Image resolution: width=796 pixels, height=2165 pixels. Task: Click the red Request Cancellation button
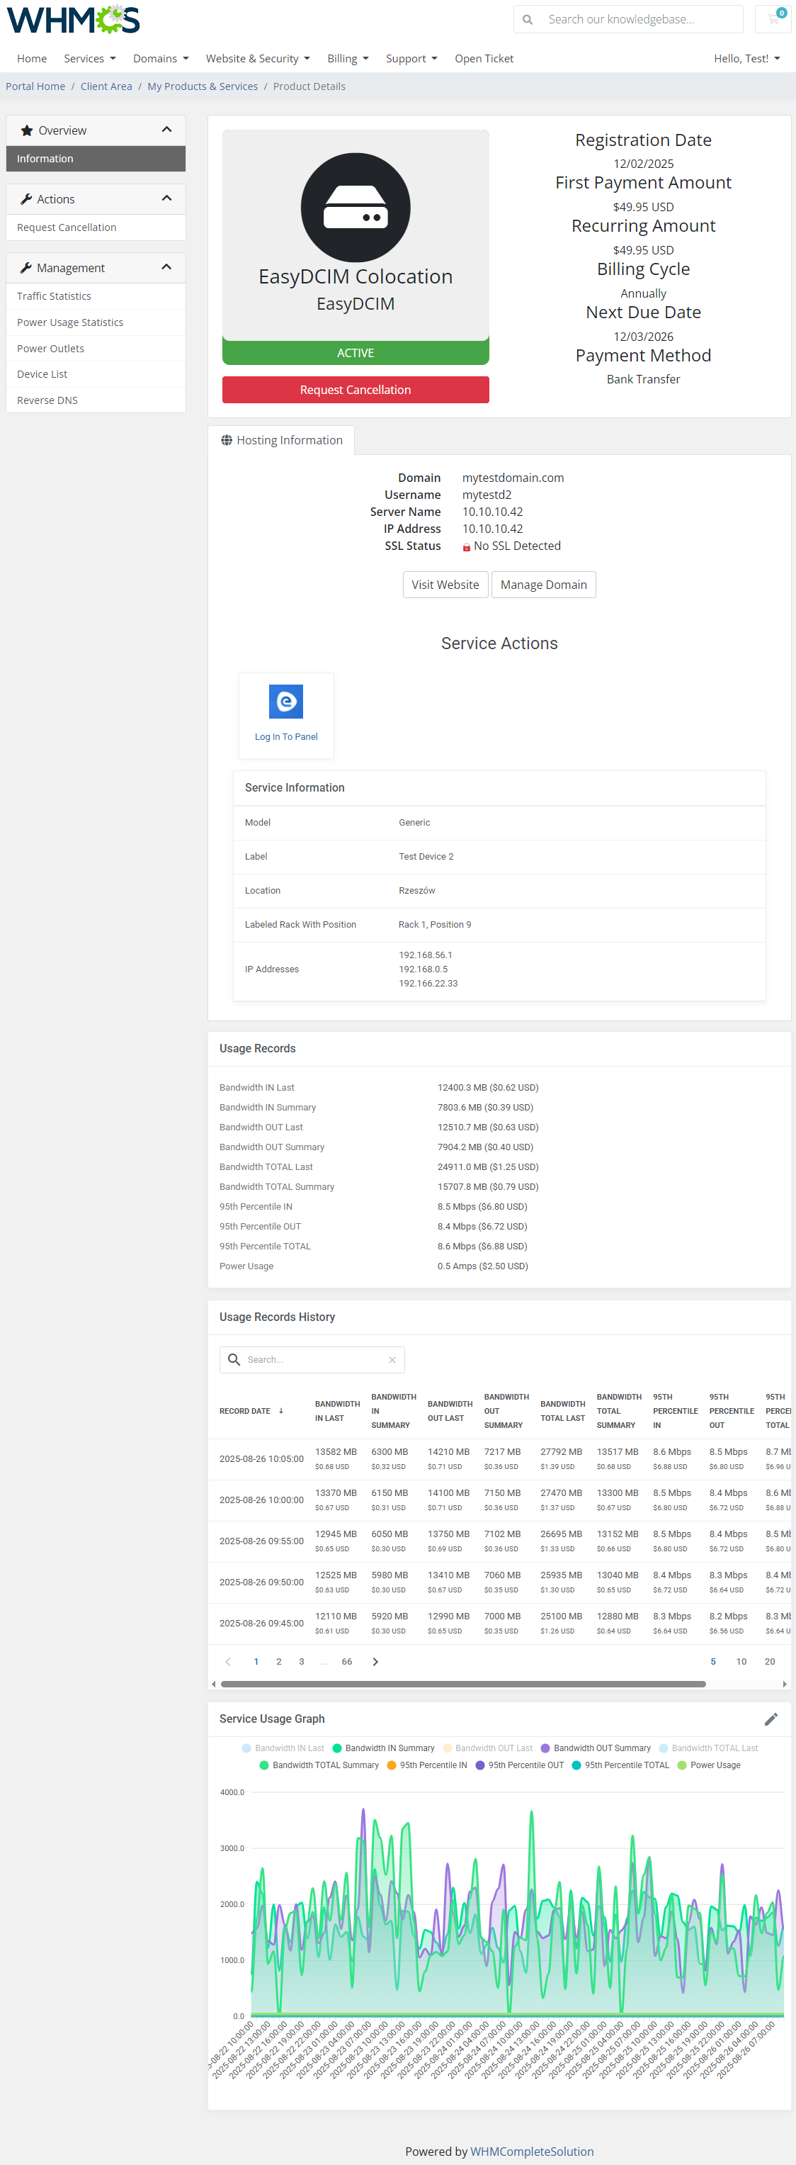pyautogui.click(x=356, y=390)
